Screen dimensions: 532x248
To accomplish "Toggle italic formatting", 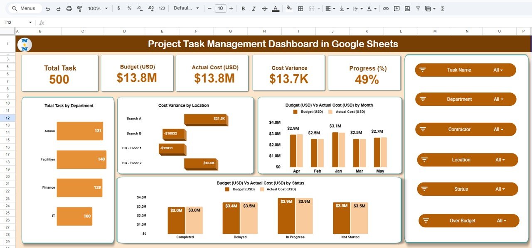I will click(x=254, y=8).
